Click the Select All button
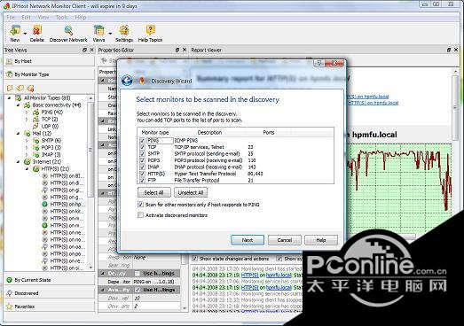The image size is (464, 326). 154,193
